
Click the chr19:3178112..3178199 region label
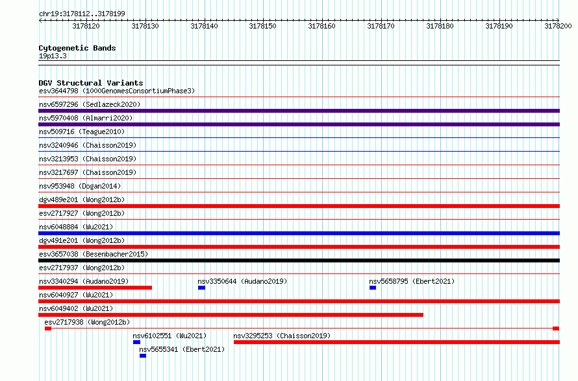click(x=82, y=14)
